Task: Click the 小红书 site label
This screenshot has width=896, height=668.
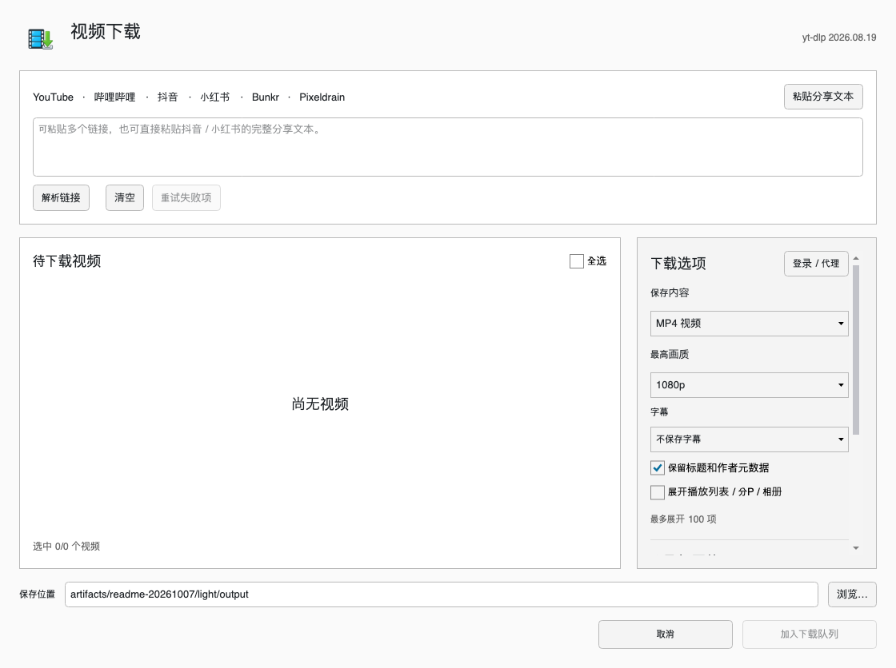Action: pos(215,97)
